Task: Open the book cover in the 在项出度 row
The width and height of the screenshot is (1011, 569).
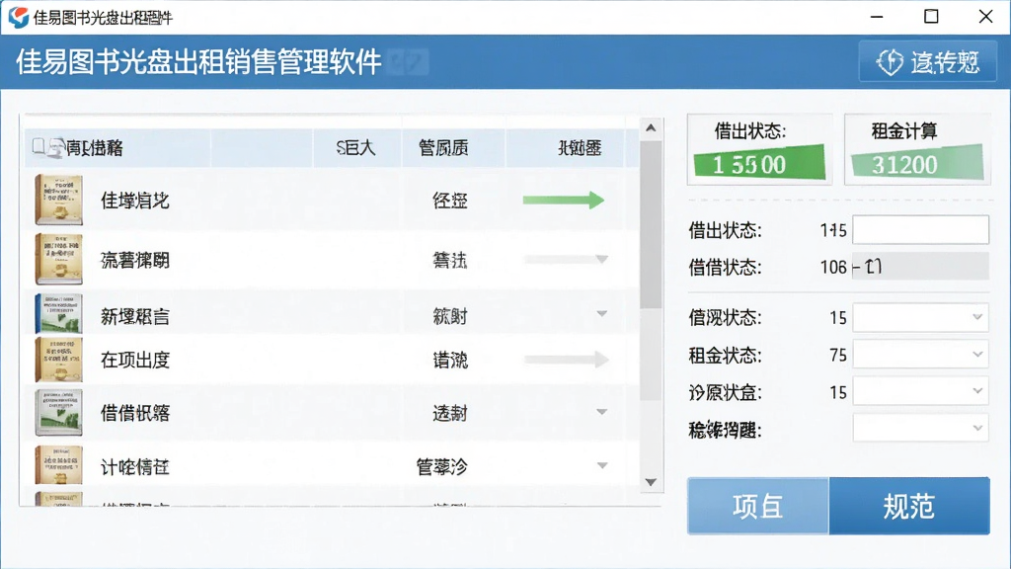Action: [x=58, y=360]
